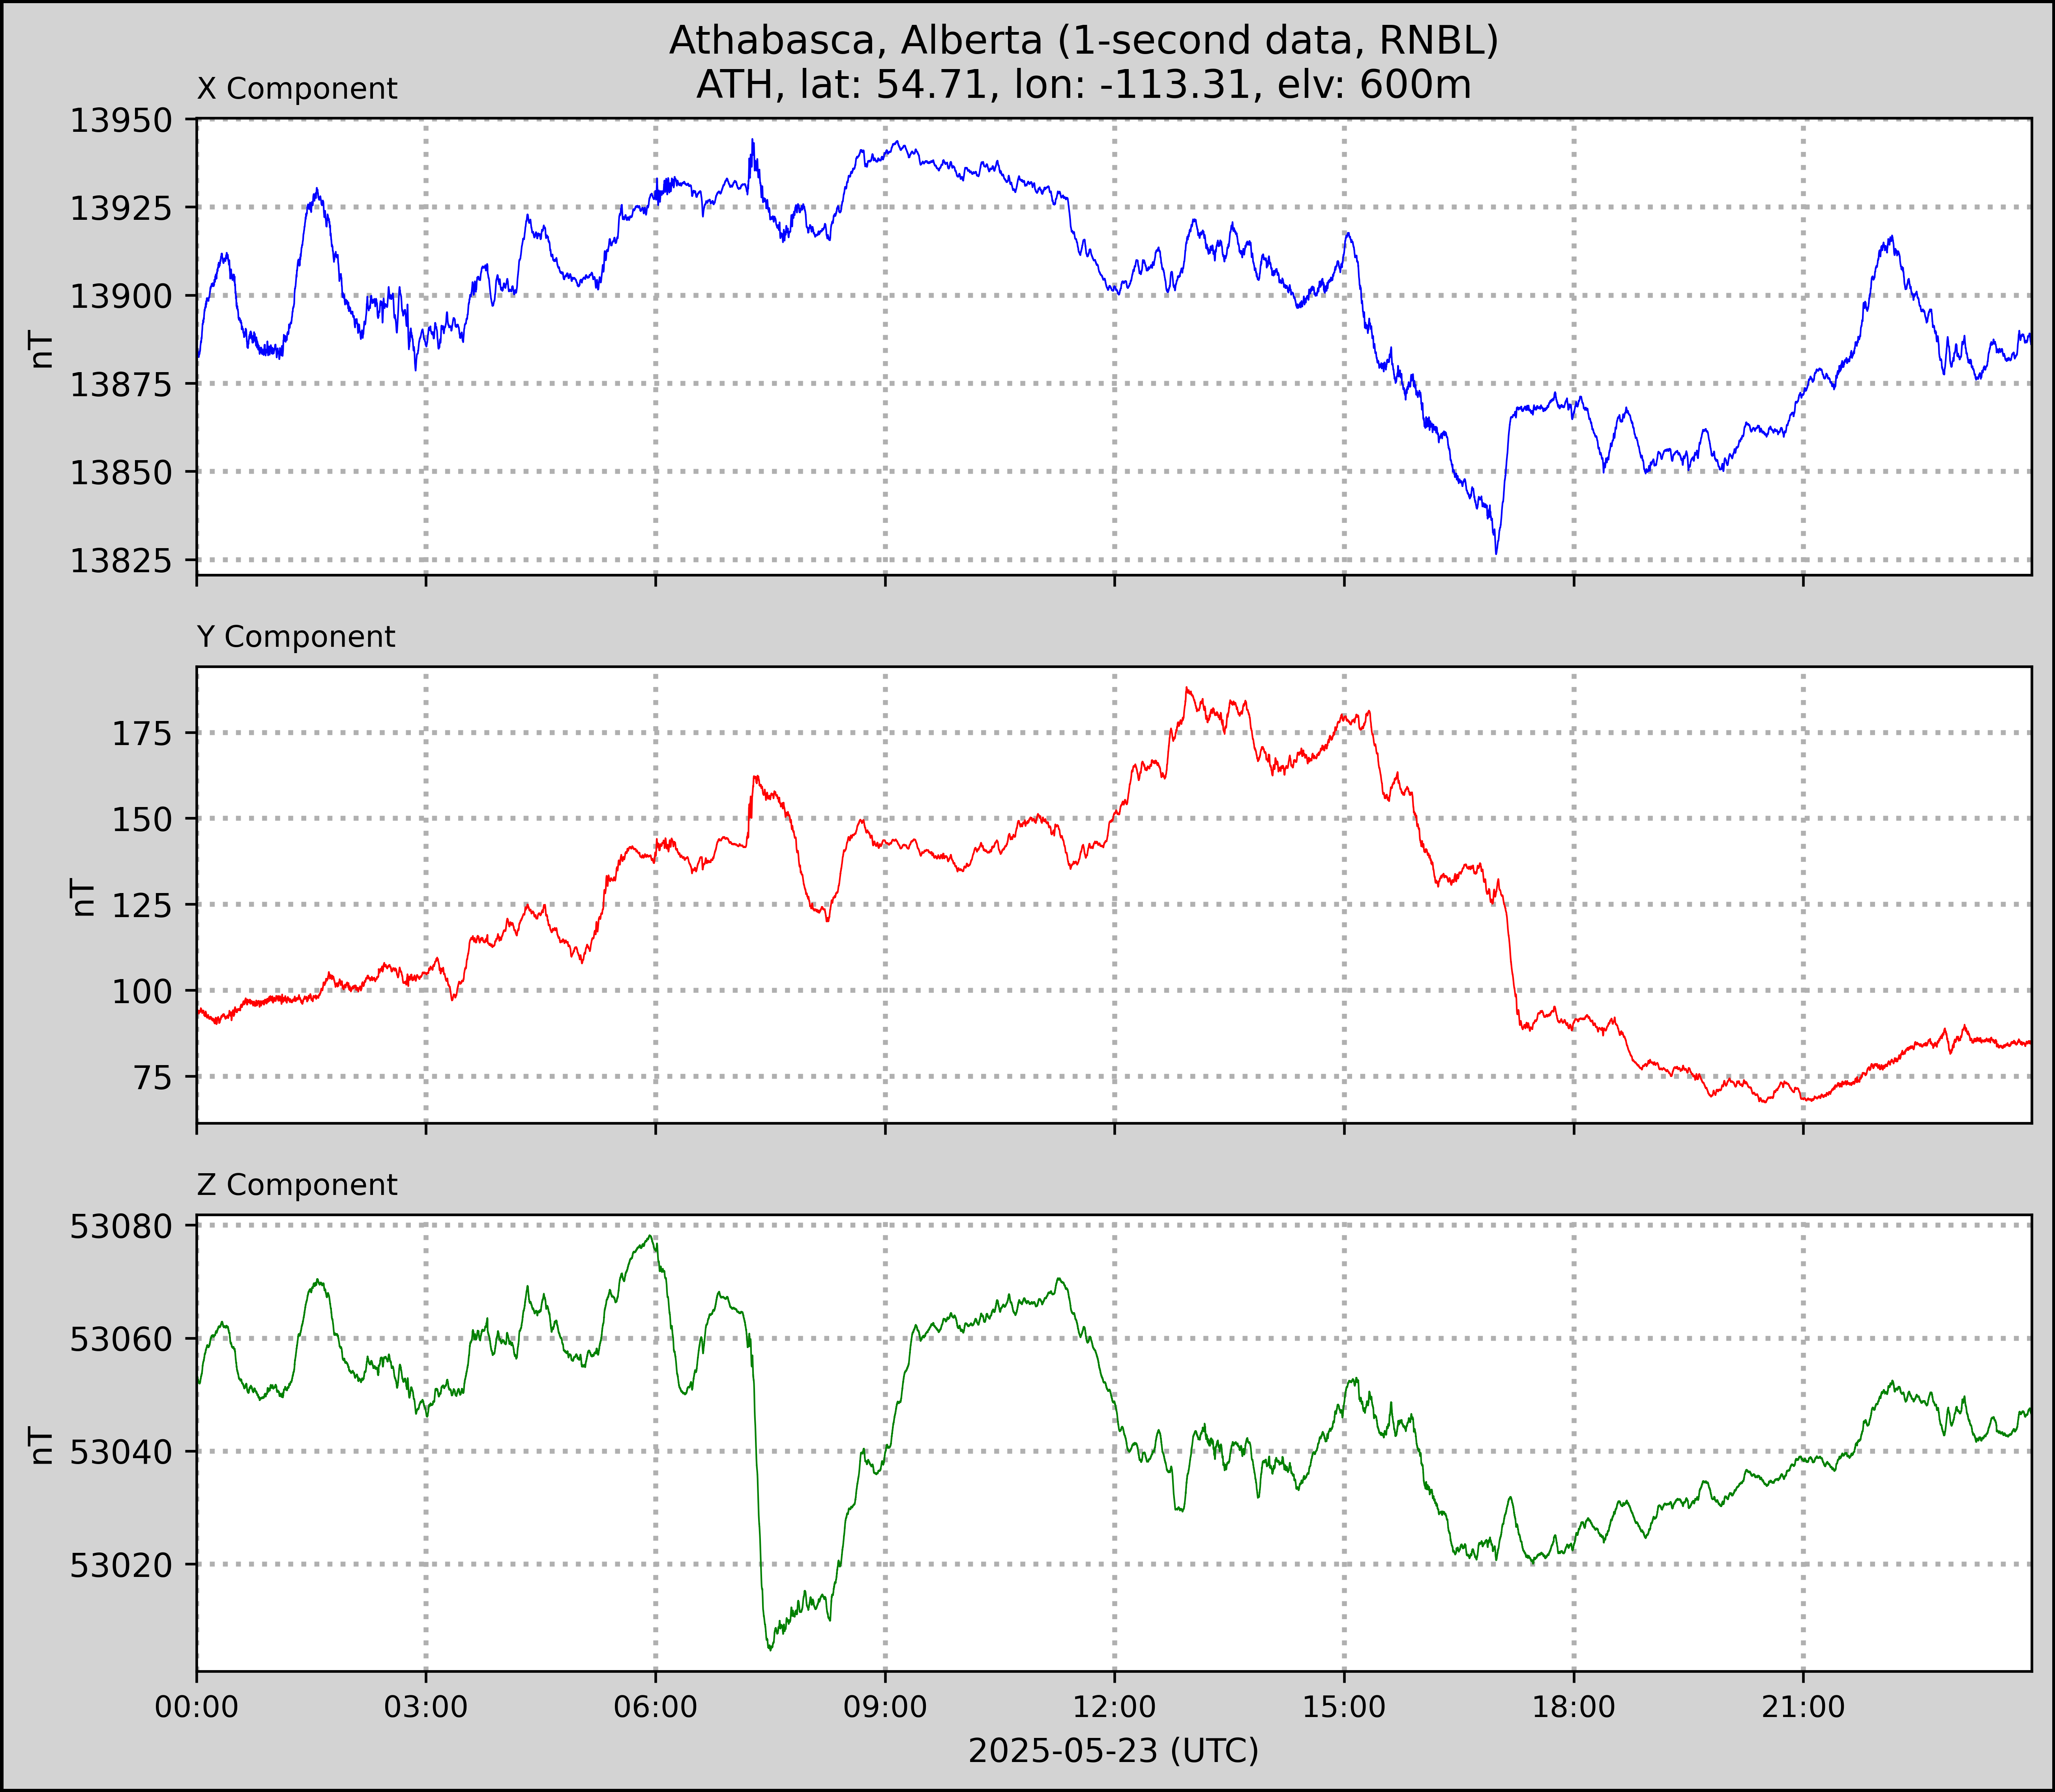Click the green Z trace deep dip after 07:00
Viewport: 2055px width, 1792px height.
click(x=769, y=1648)
